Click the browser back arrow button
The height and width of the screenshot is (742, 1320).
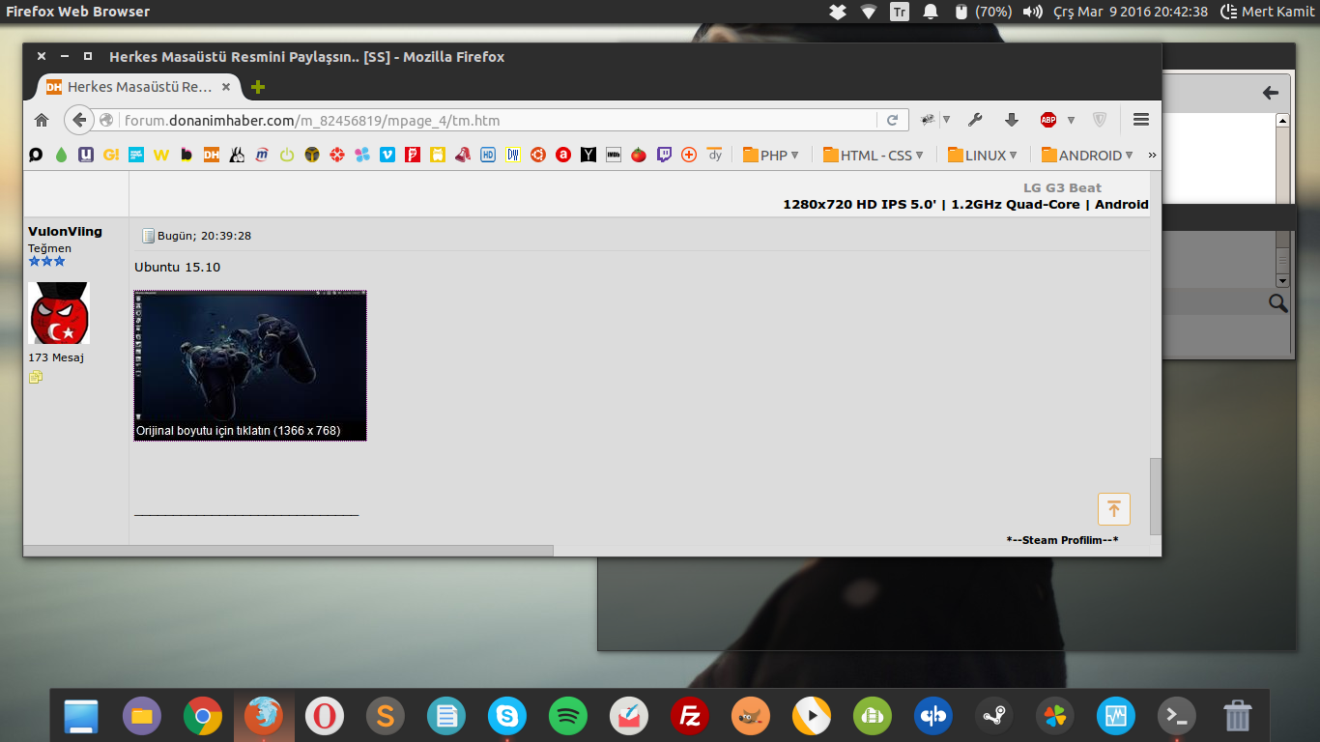click(79, 120)
